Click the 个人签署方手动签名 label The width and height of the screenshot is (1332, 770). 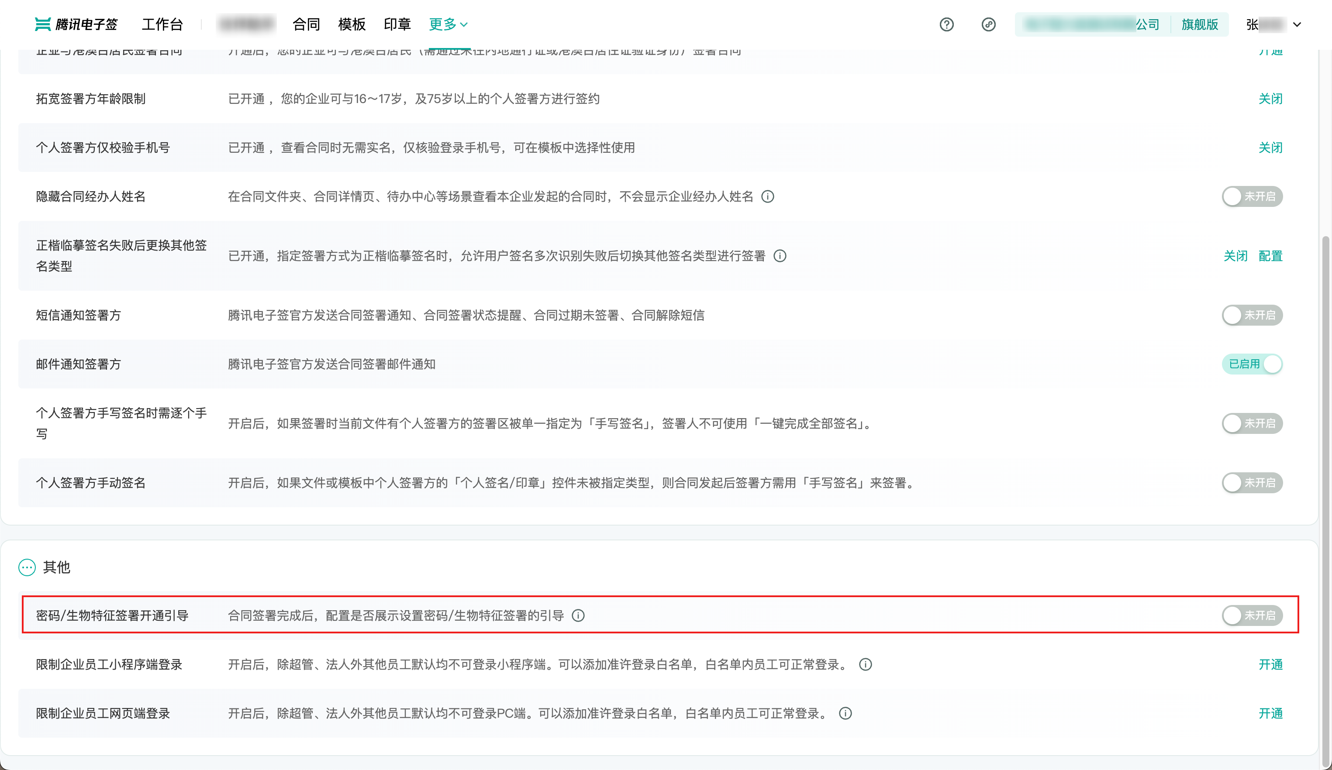tap(90, 483)
